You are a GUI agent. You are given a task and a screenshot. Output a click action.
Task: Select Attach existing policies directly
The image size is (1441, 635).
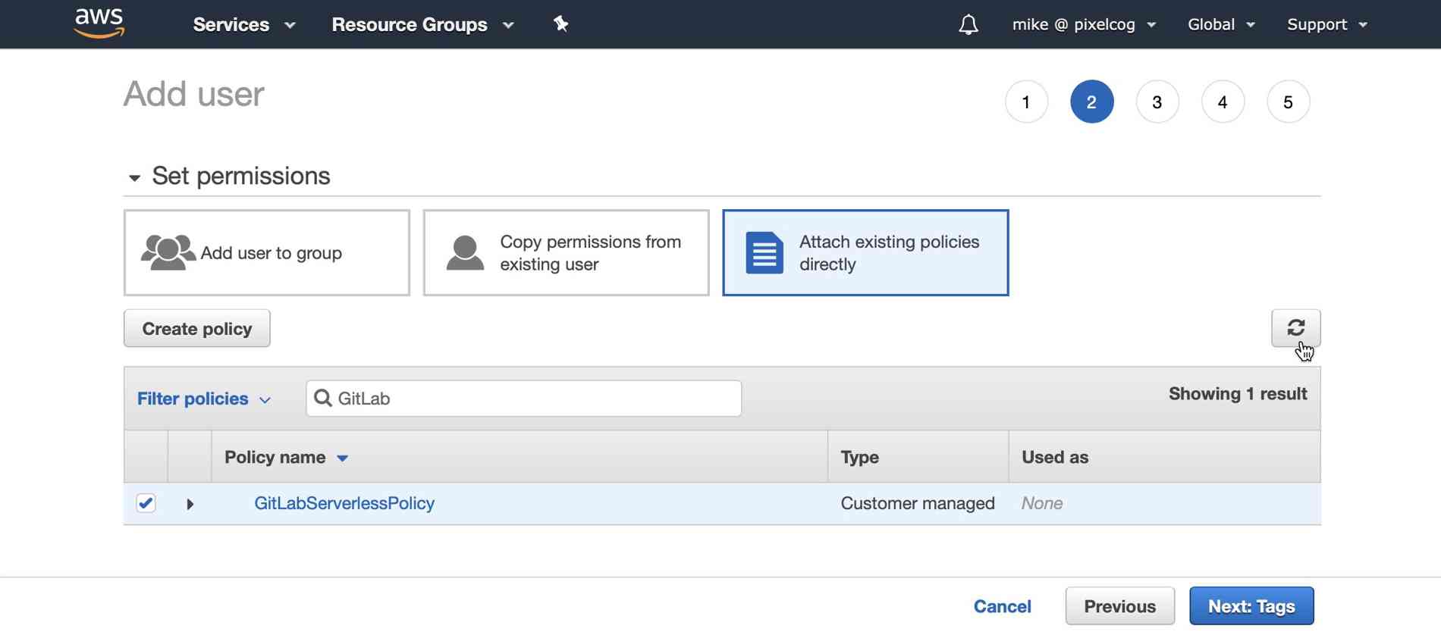tap(865, 252)
